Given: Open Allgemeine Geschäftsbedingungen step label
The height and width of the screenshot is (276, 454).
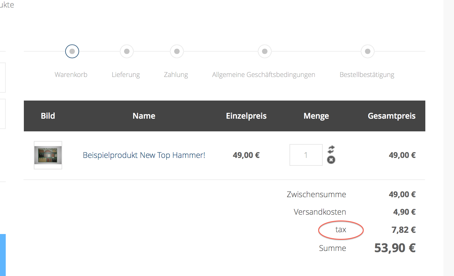Looking at the screenshot, I should pyautogui.click(x=264, y=75).
